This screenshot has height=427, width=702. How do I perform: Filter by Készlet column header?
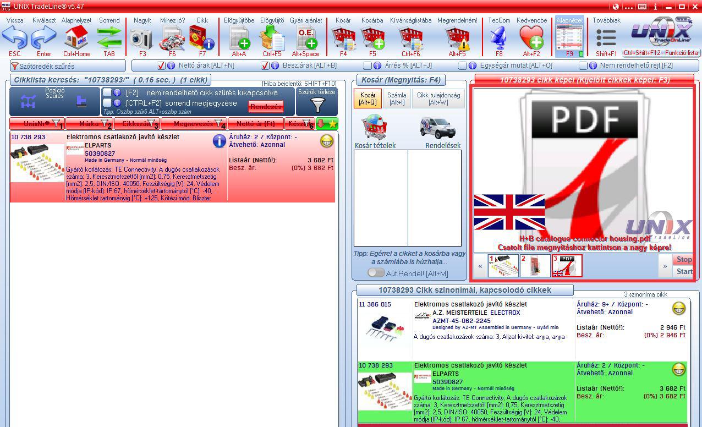300,124
